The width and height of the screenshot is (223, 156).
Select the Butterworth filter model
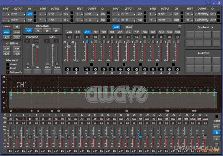click(8, 72)
